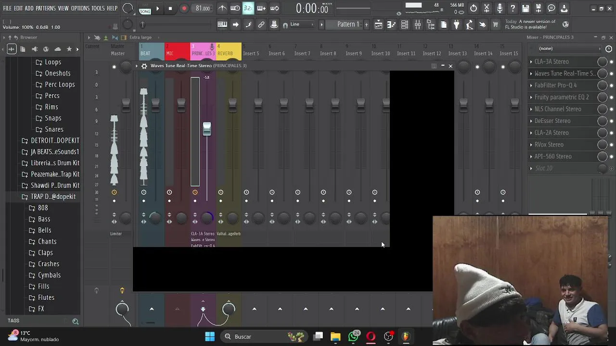The width and height of the screenshot is (616, 346).
Task: Select MIC mixer track
Action: (x=178, y=51)
